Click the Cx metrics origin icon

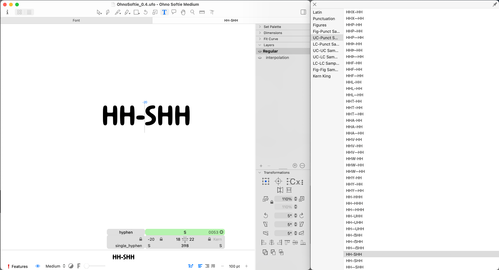pos(295,182)
